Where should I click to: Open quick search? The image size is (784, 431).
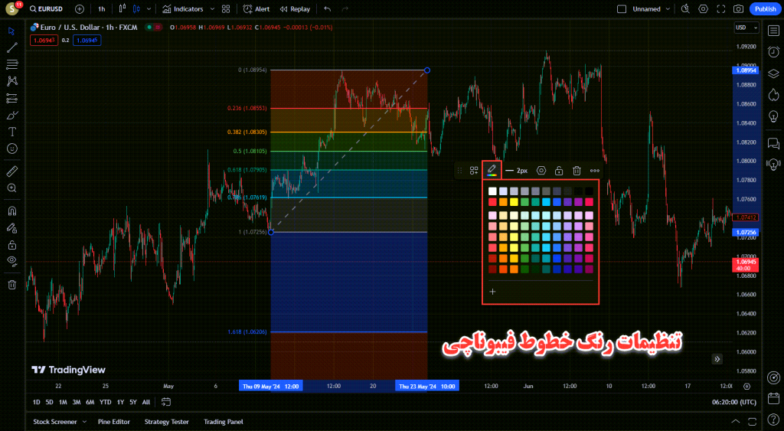pos(685,9)
